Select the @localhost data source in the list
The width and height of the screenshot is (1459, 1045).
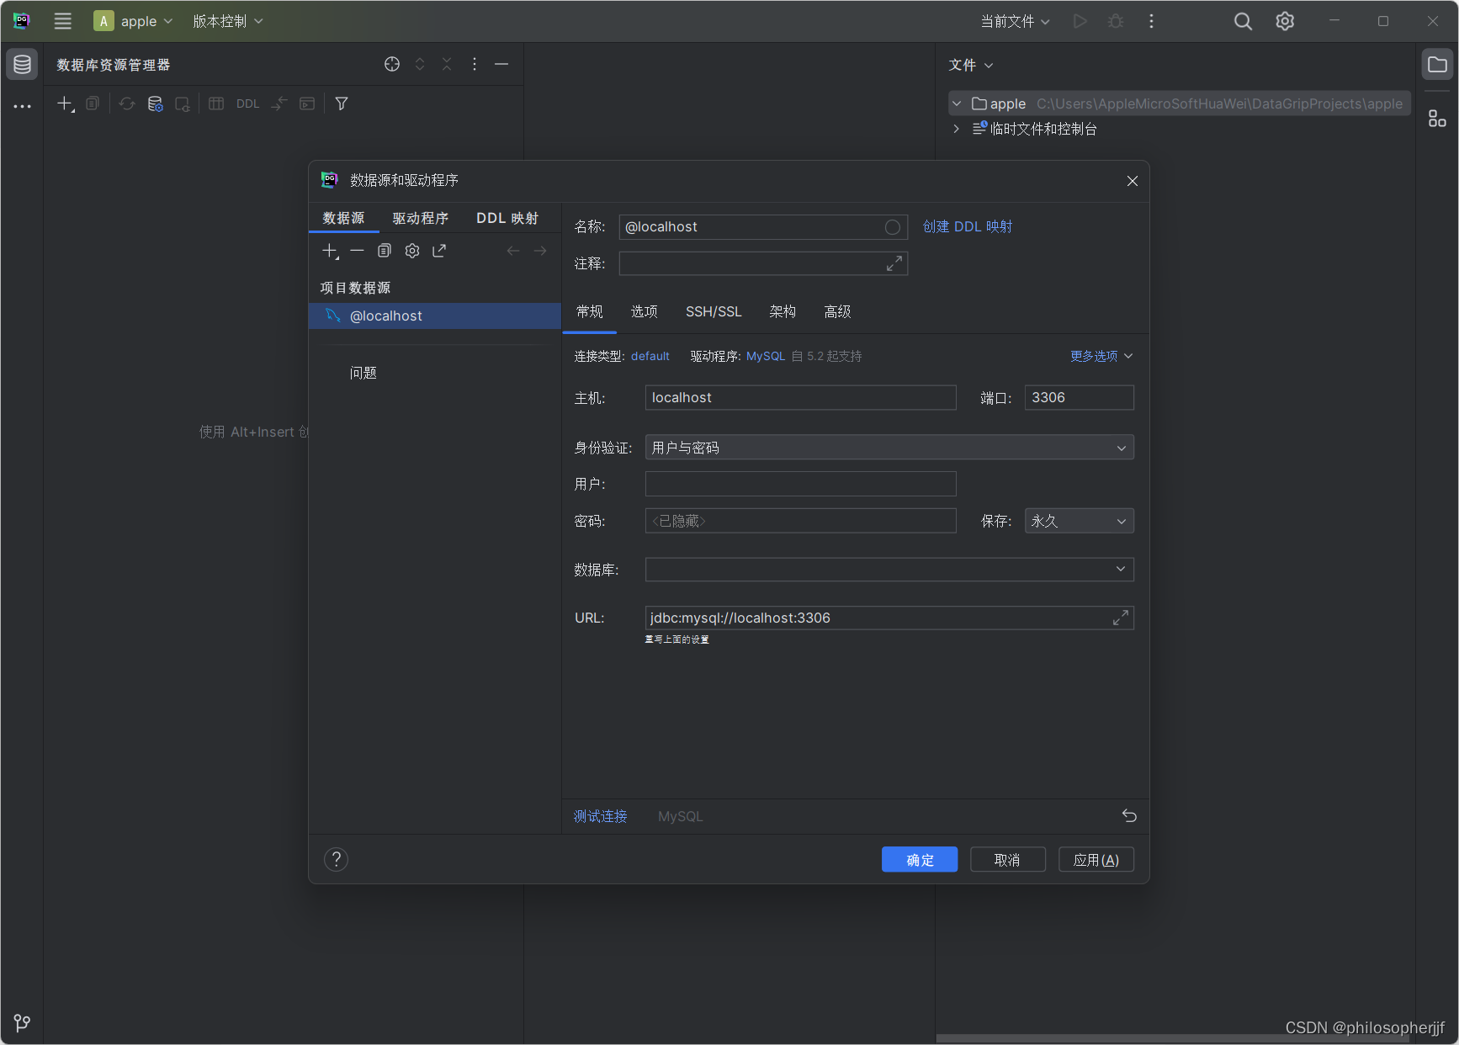click(435, 316)
